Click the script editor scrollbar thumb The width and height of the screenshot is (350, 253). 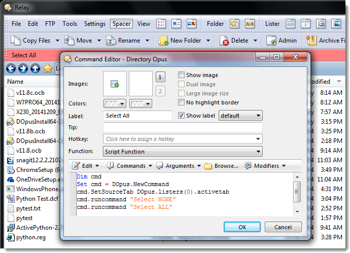297,192
